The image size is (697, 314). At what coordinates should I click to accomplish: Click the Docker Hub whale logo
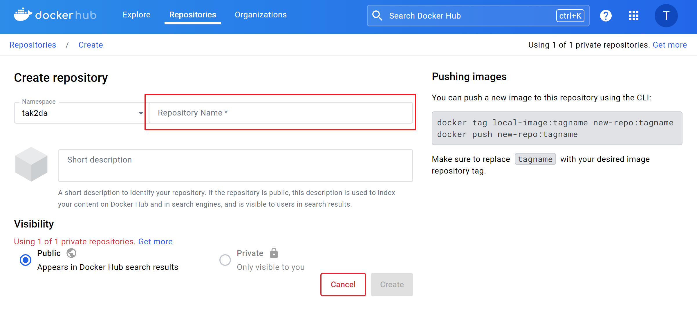click(23, 15)
